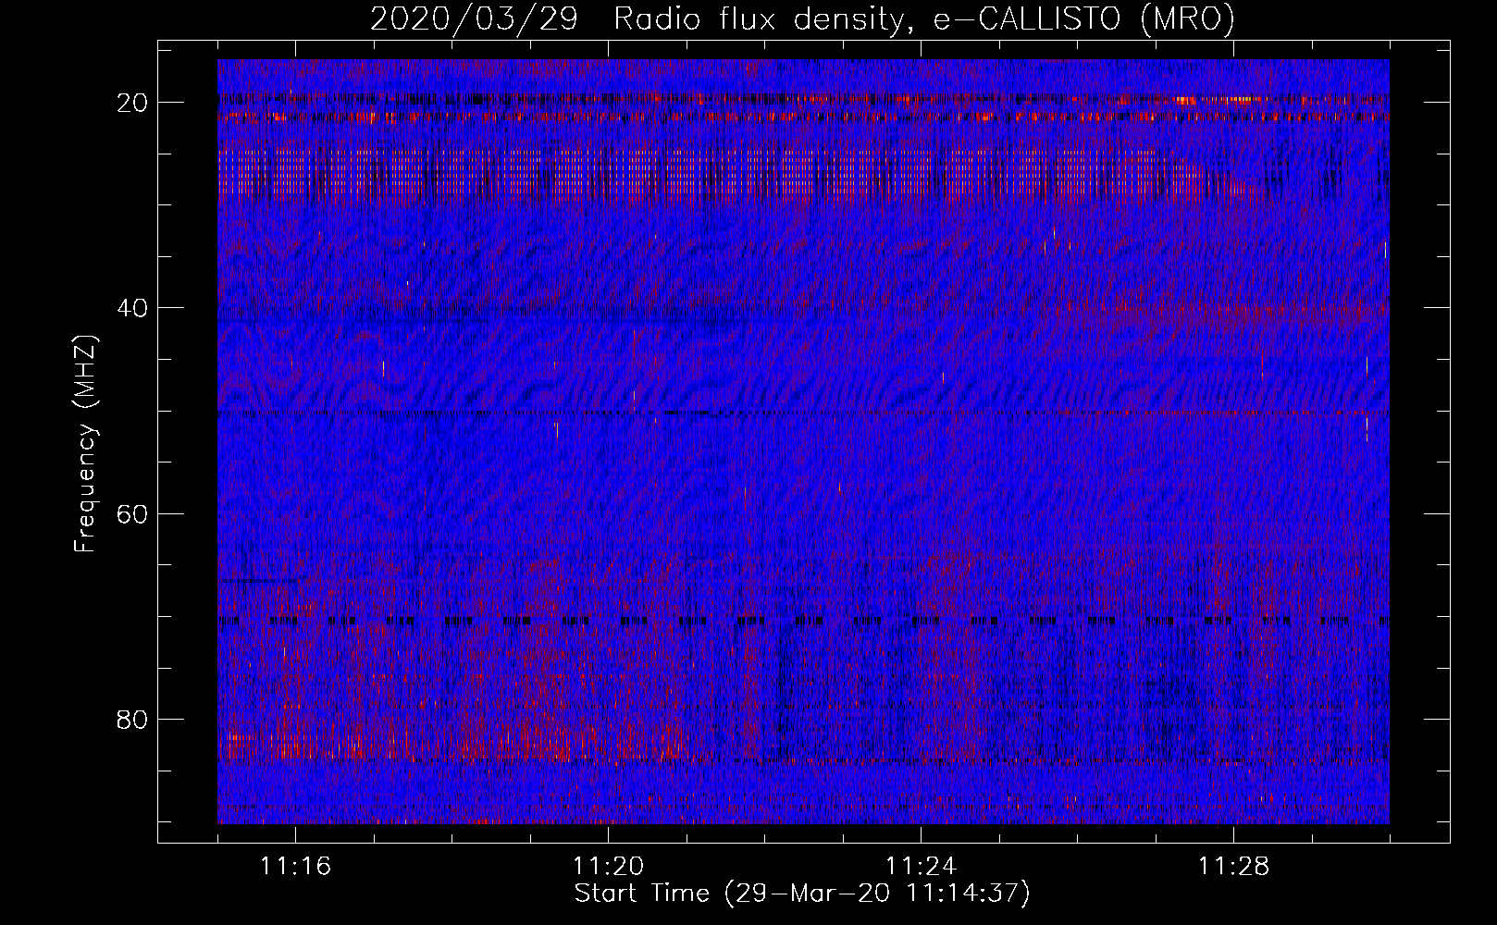Click the 11:24 time tick label
Viewport: 1497px width, 925px height.
[x=921, y=866]
